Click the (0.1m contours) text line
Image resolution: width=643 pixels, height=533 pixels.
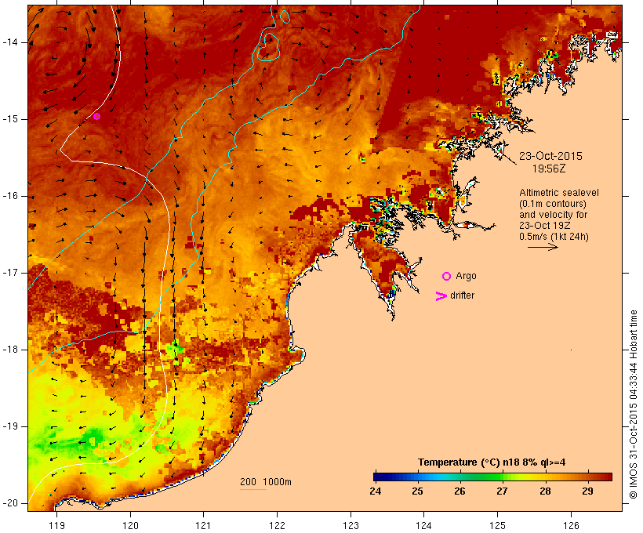pyautogui.click(x=553, y=204)
